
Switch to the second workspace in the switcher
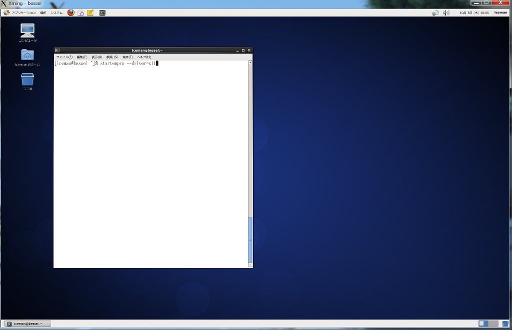(493, 324)
